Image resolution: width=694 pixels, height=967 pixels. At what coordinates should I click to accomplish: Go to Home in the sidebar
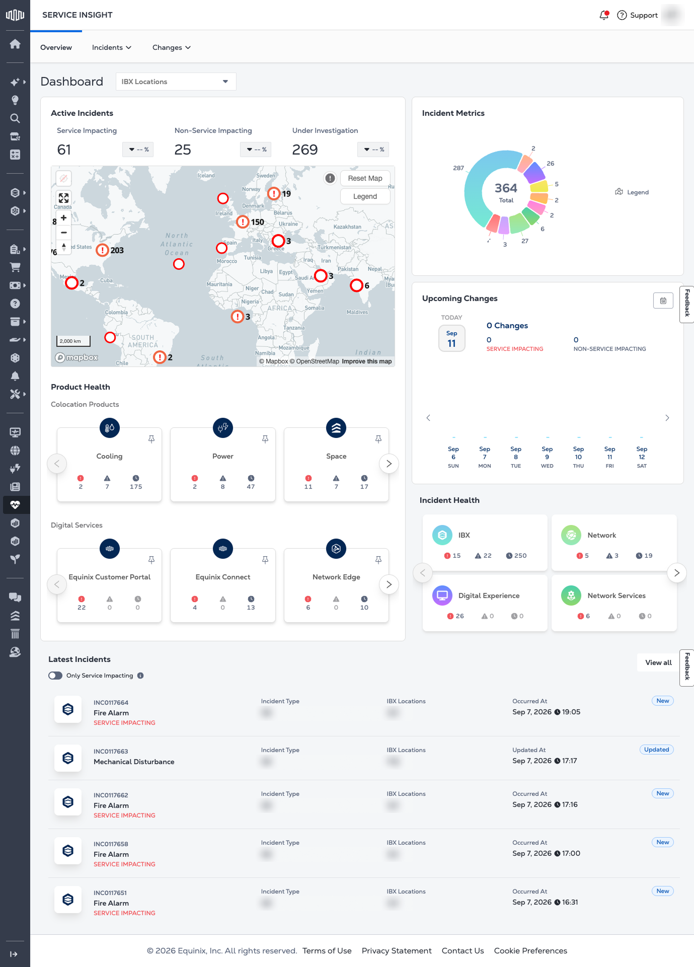click(x=15, y=44)
